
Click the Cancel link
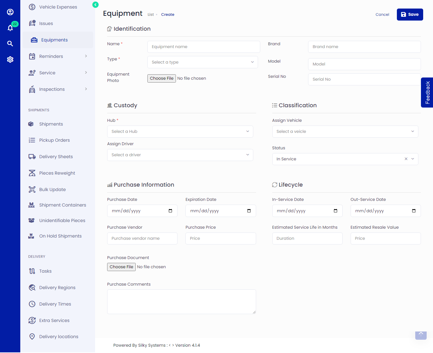tap(382, 15)
